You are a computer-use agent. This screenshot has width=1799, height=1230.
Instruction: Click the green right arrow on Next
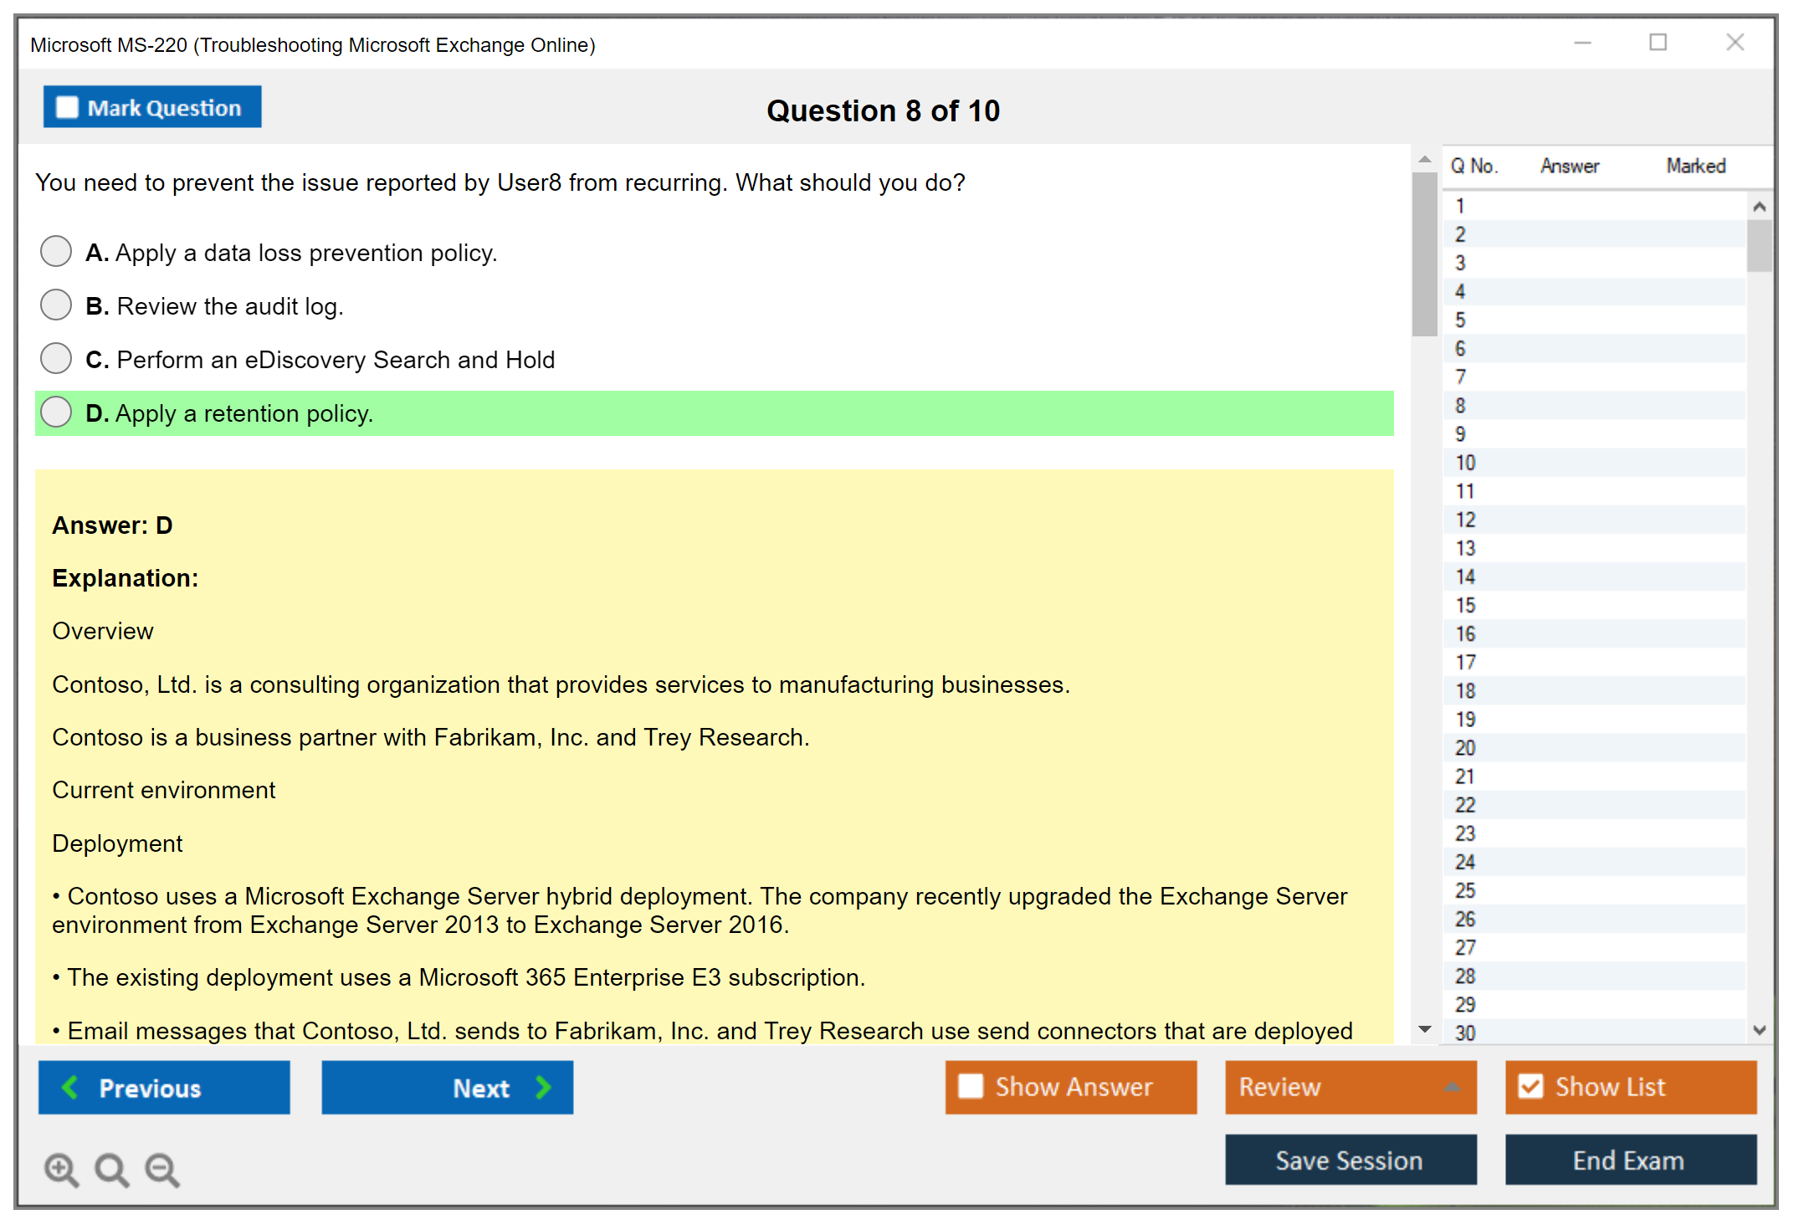(543, 1087)
